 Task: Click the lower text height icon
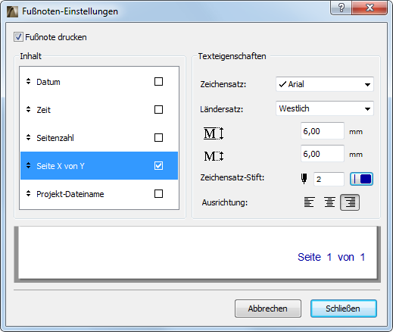click(x=214, y=156)
